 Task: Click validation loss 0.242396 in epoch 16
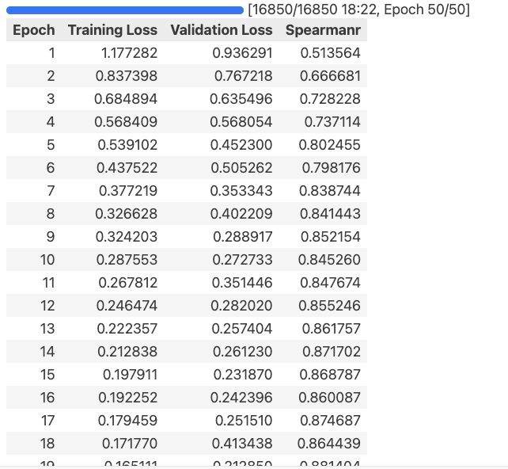[241, 398]
